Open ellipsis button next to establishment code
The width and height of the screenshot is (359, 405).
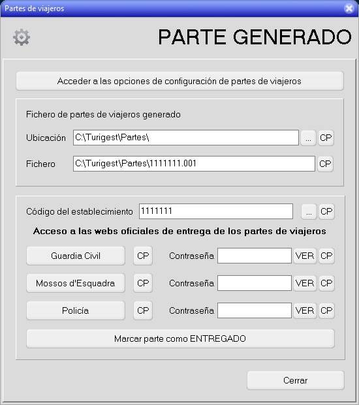(x=309, y=212)
